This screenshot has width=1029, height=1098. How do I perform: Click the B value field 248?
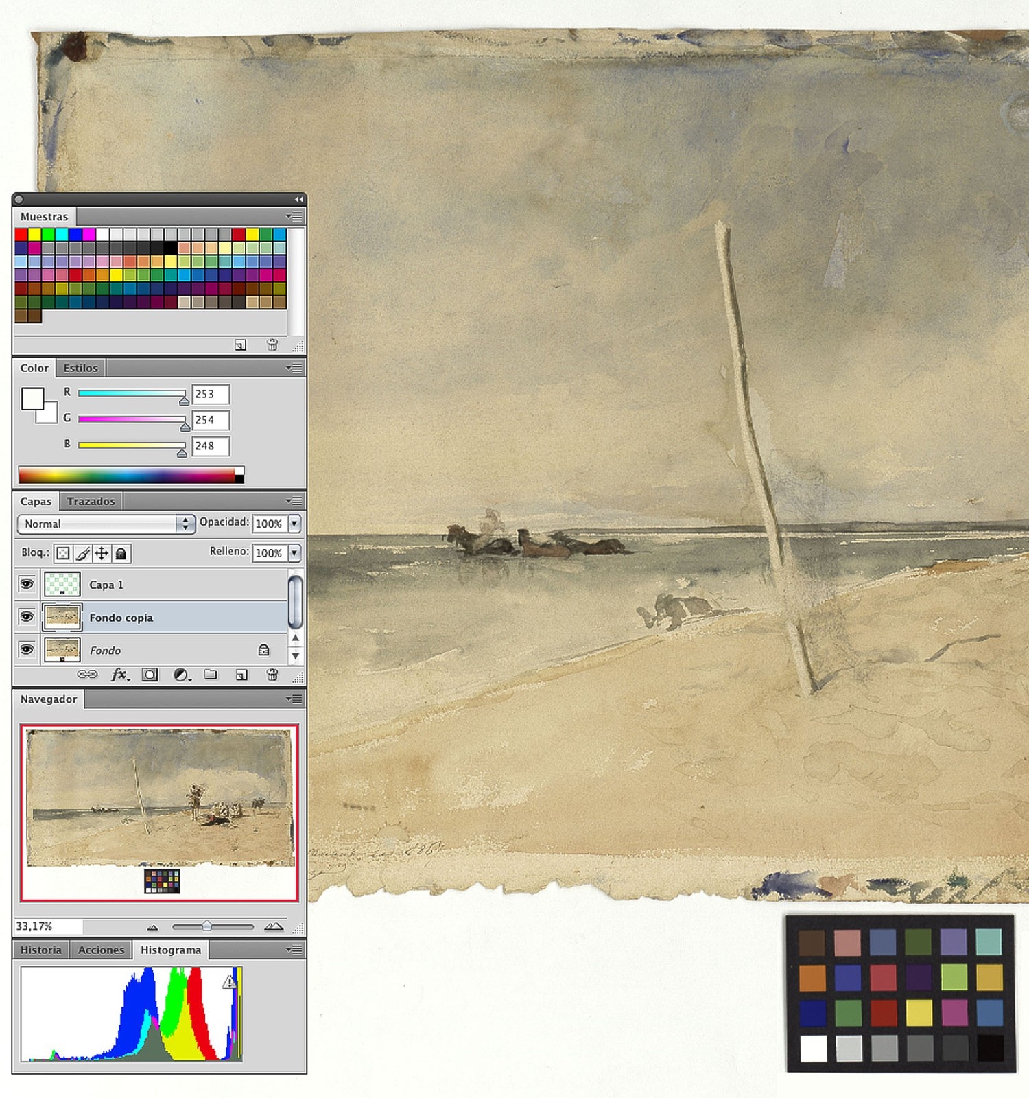click(x=211, y=446)
